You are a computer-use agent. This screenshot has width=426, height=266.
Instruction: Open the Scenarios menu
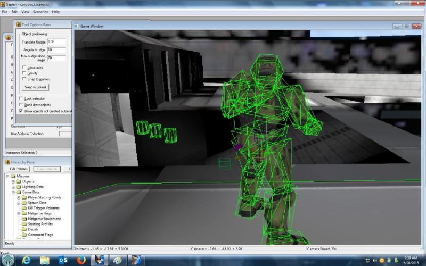coord(40,11)
